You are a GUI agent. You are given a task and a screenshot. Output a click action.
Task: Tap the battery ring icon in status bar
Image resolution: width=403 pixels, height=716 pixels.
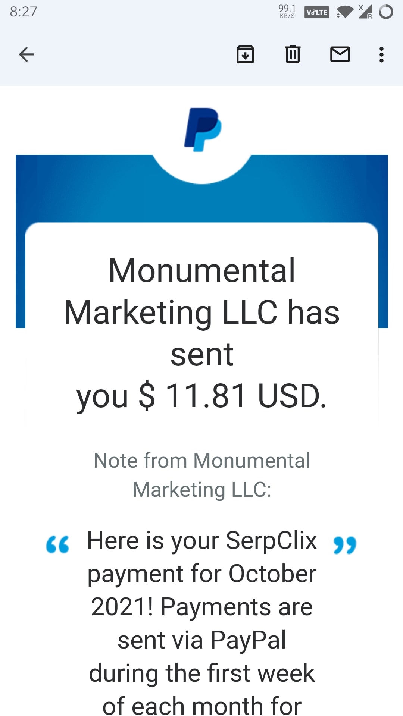point(386,12)
